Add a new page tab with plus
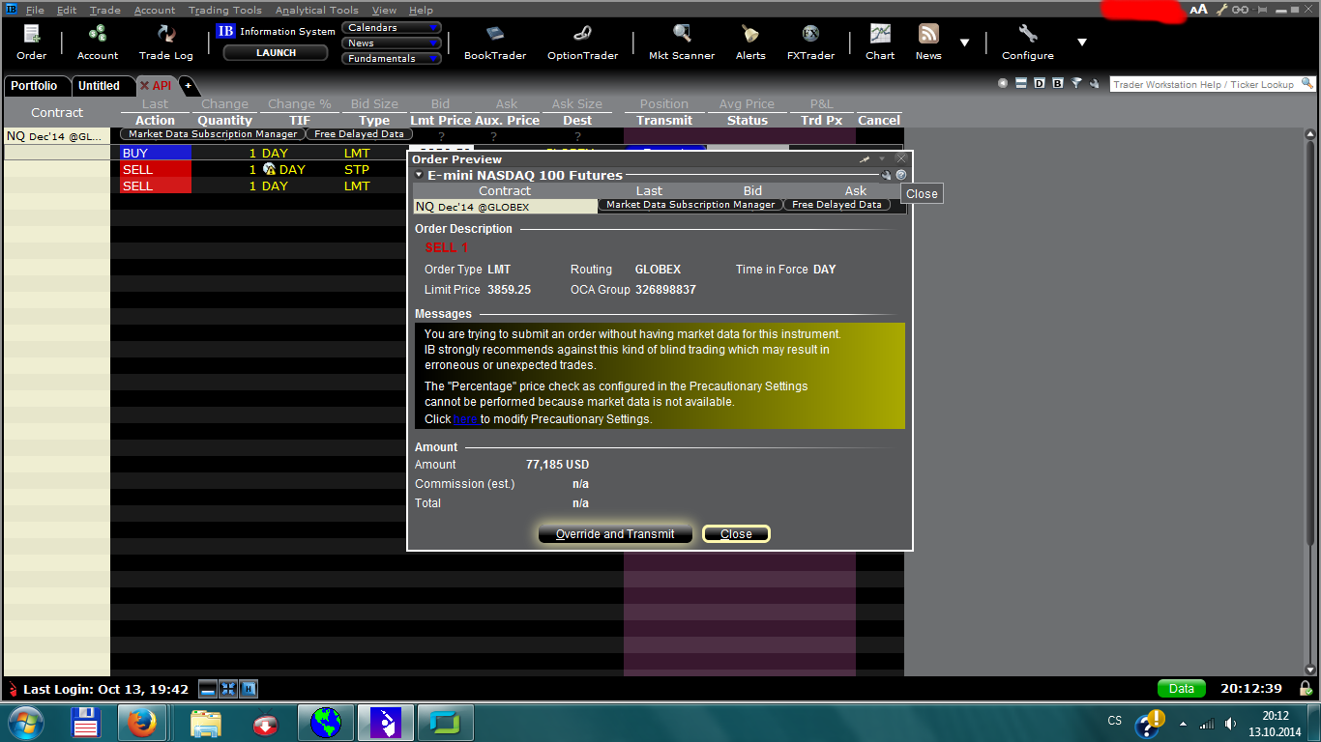The width and height of the screenshot is (1321, 742). click(x=188, y=86)
